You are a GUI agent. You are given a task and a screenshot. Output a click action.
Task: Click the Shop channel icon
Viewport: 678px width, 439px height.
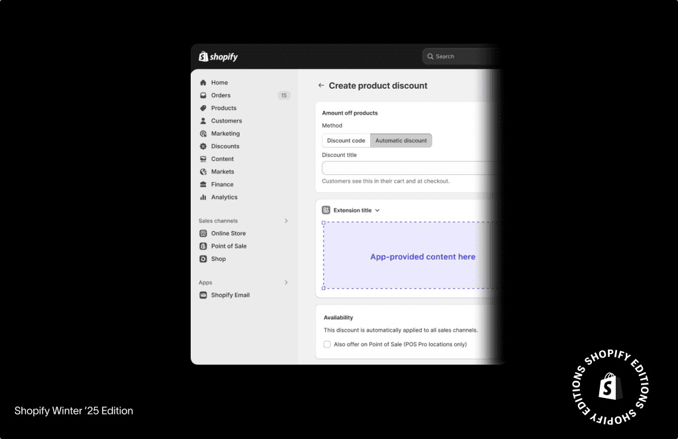[203, 259]
